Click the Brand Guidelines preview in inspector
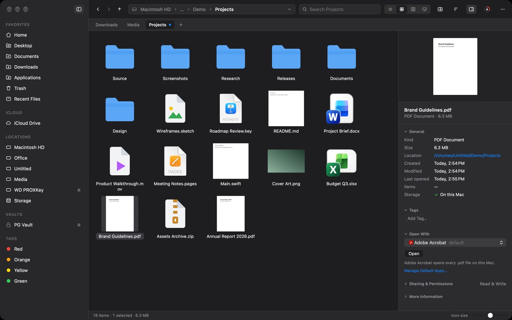The image size is (512, 320). [455, 66]
